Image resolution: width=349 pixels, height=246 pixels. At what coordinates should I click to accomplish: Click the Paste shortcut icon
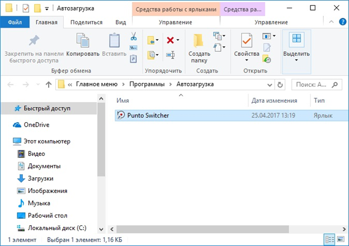(x=133, y=59)
